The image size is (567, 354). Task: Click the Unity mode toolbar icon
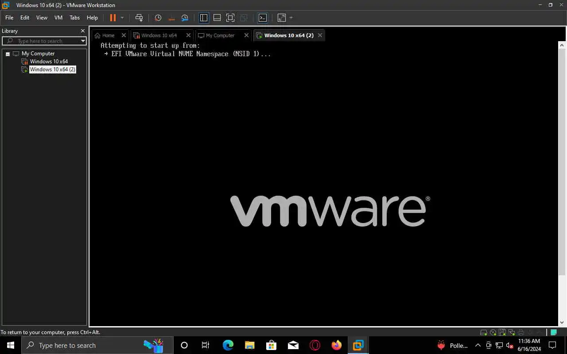click(x=244, y=18)
